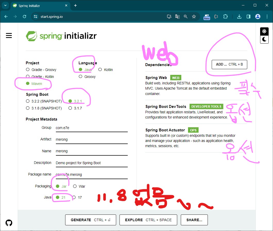The image size is (273, 231).
Task: Select Gradle - Groovy project type
Action: coord(41,70)
